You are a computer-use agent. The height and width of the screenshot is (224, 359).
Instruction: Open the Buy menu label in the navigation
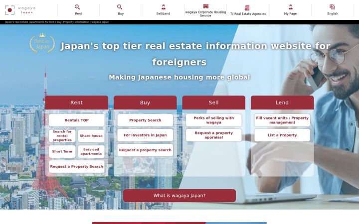pos(121,14)
